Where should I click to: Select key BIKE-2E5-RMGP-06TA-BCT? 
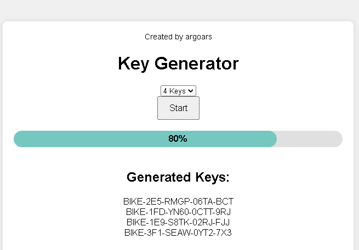click(x=178, y=201)
